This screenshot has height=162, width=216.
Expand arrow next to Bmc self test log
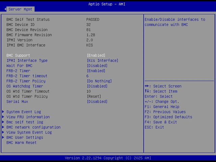coord(3,122)
